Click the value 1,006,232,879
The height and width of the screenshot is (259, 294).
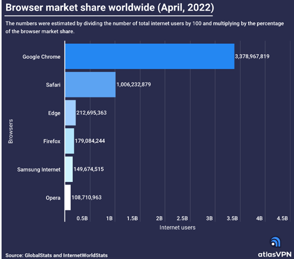point(134,84)
